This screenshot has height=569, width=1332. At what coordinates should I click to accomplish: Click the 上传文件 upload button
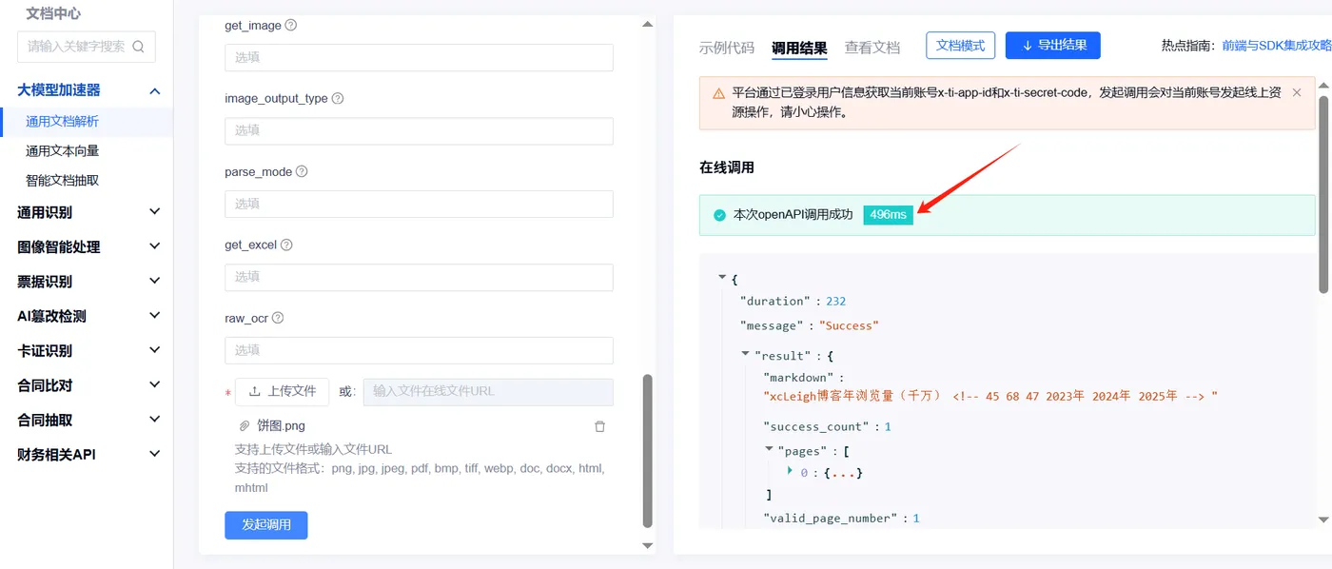tap(282, 391)
